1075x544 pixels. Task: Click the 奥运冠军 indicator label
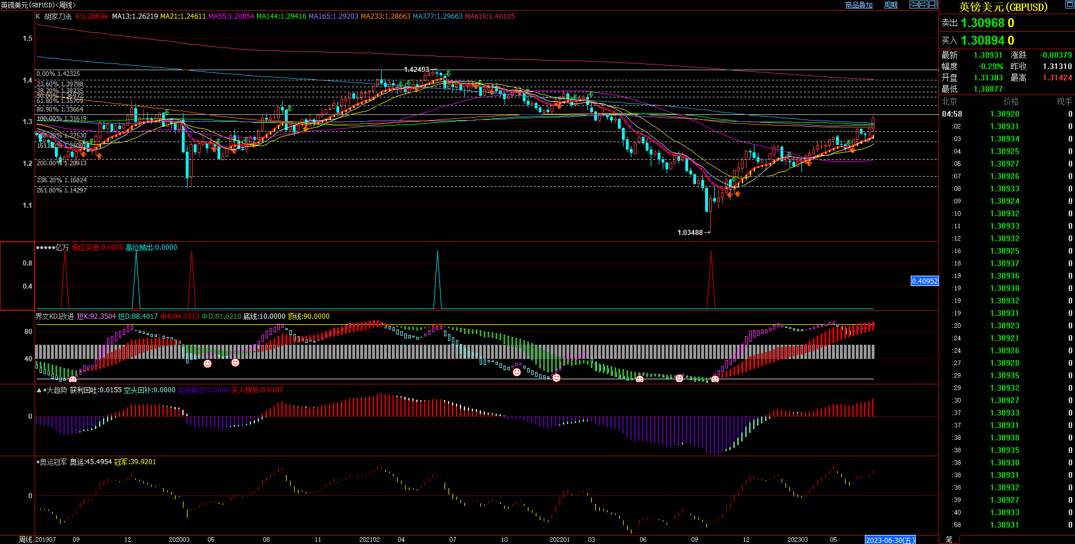click(x=53, y=462)
